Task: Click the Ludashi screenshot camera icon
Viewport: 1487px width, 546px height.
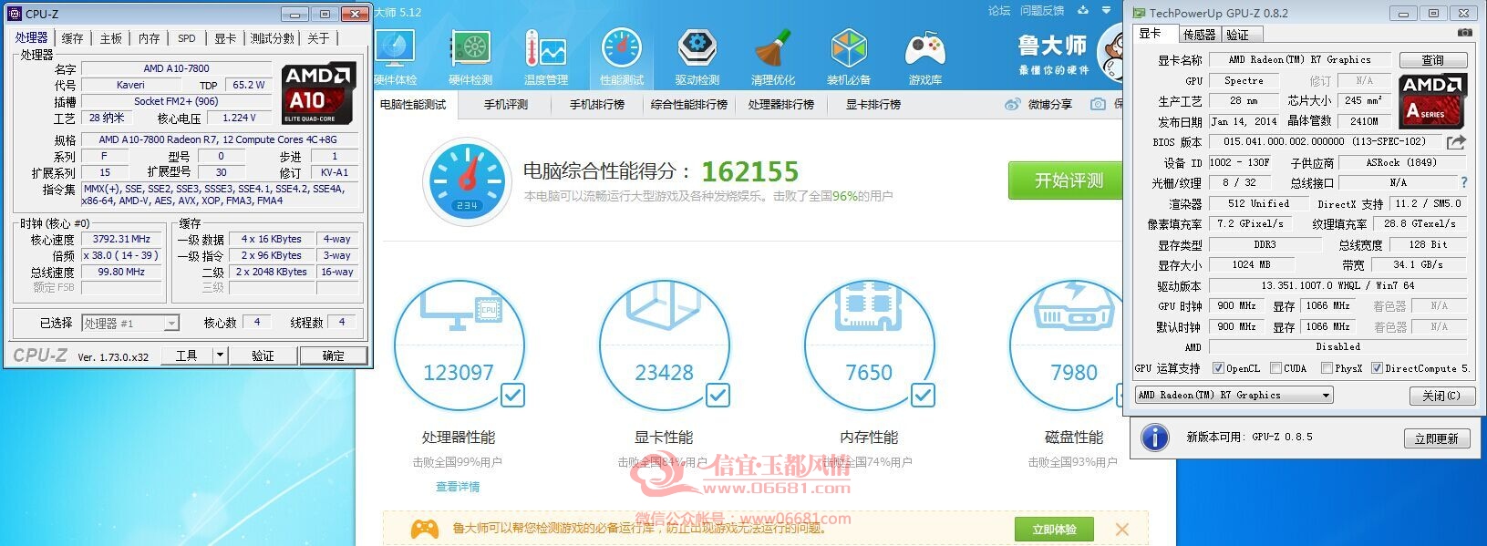Action: pyautogui.click(x=1099, y=105)
